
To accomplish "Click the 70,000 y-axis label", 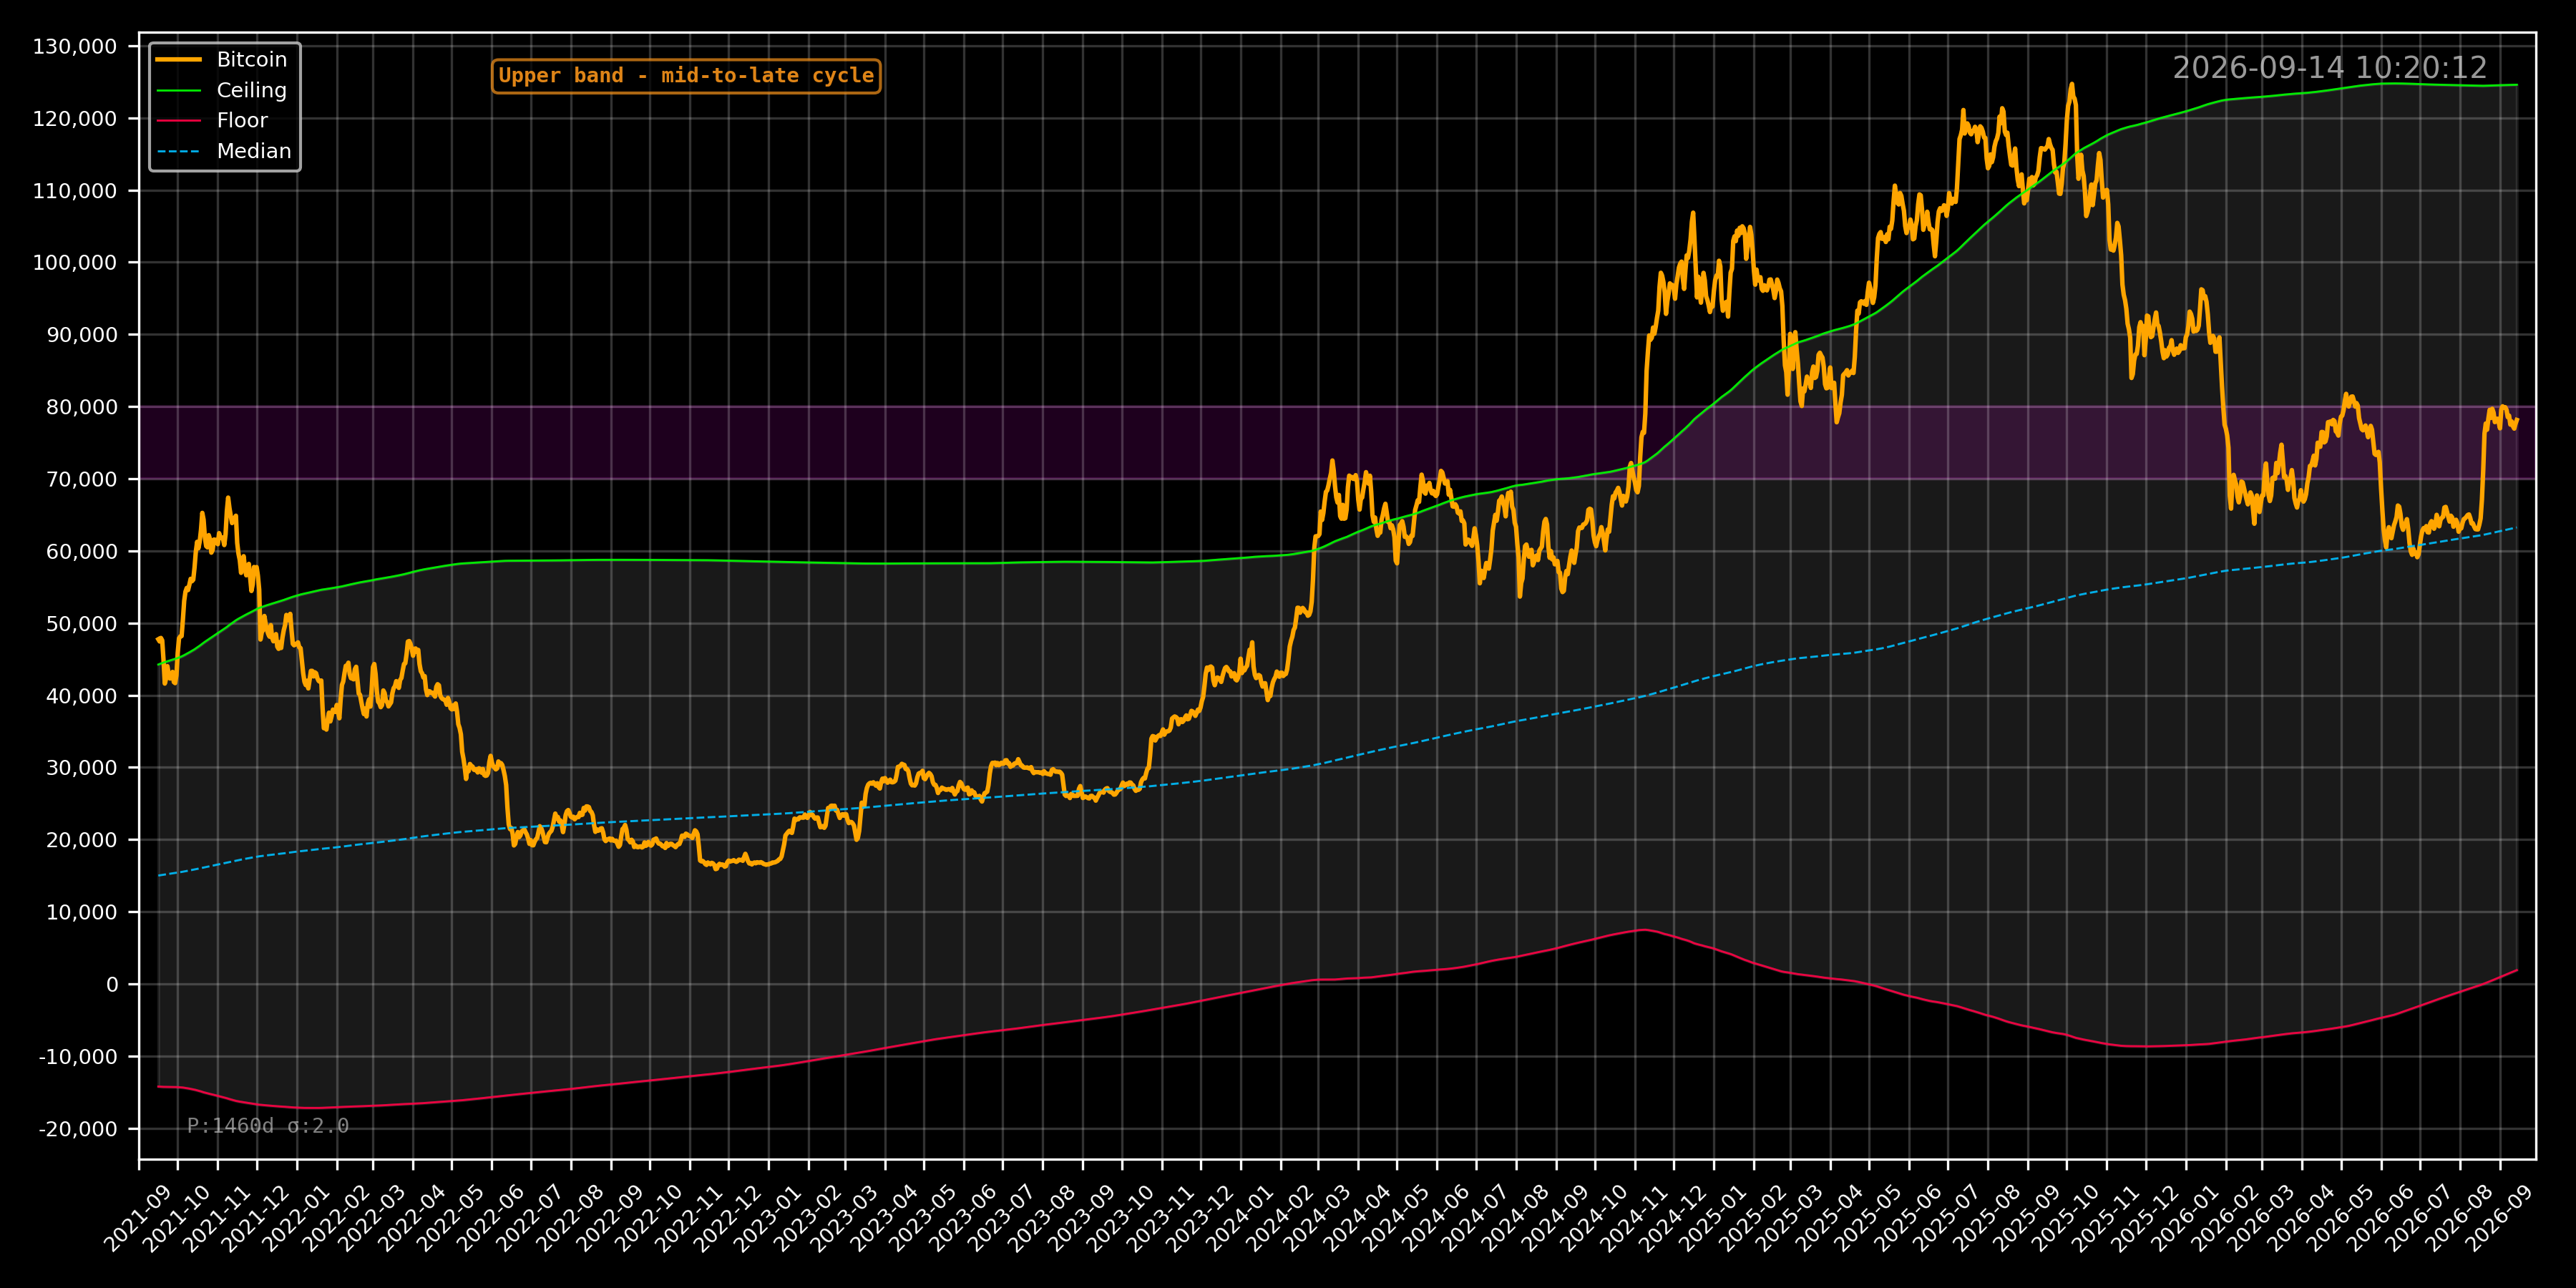I will click(x=82, y=480).
